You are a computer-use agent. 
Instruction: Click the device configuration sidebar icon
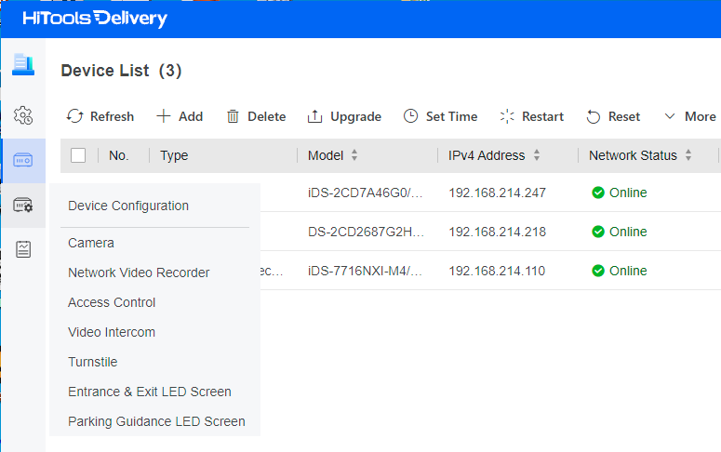[x=22, y=205]
